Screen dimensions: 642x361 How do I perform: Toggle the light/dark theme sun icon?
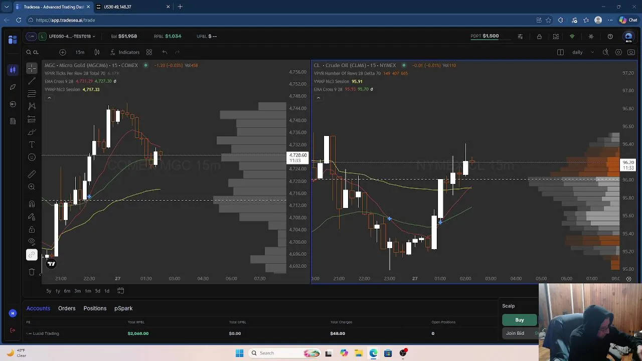click(591, 36)
